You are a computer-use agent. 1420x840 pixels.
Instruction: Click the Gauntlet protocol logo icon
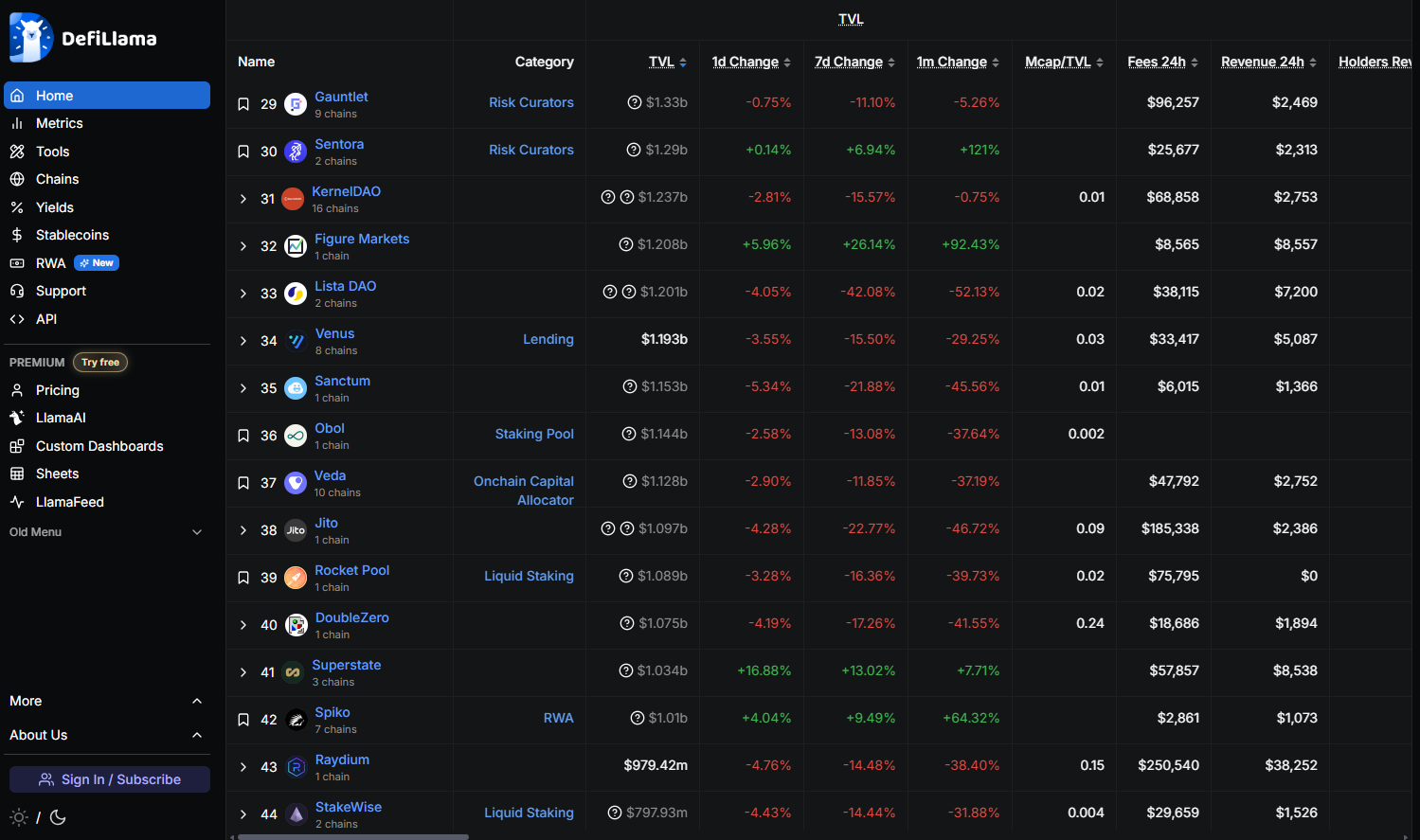tap(296, 104)
